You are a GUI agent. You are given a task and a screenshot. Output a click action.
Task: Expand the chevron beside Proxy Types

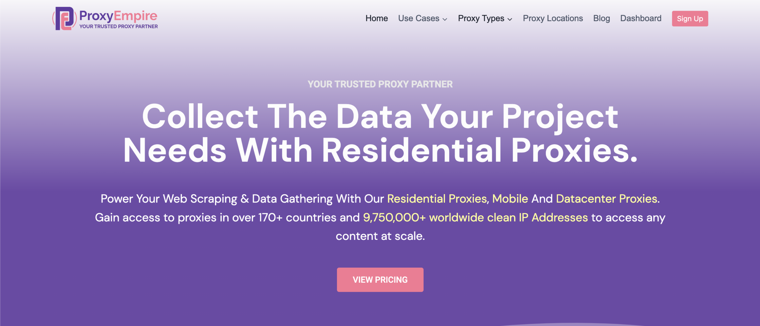point(510,19)
